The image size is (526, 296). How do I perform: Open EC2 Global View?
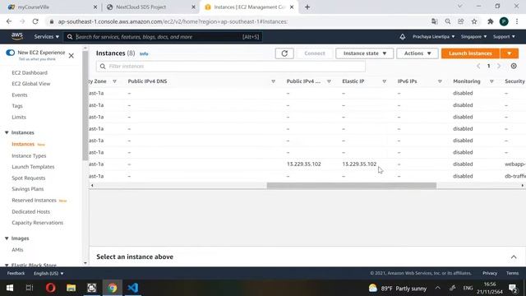click(x=31, y=84)
